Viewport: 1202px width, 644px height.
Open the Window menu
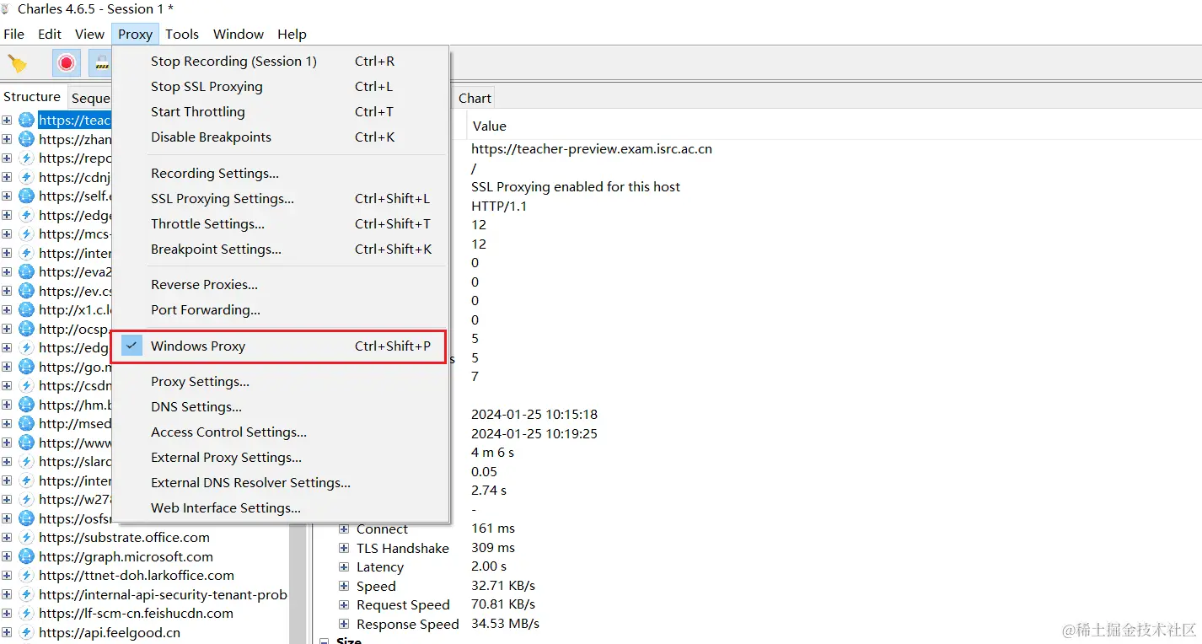point(239,34)
